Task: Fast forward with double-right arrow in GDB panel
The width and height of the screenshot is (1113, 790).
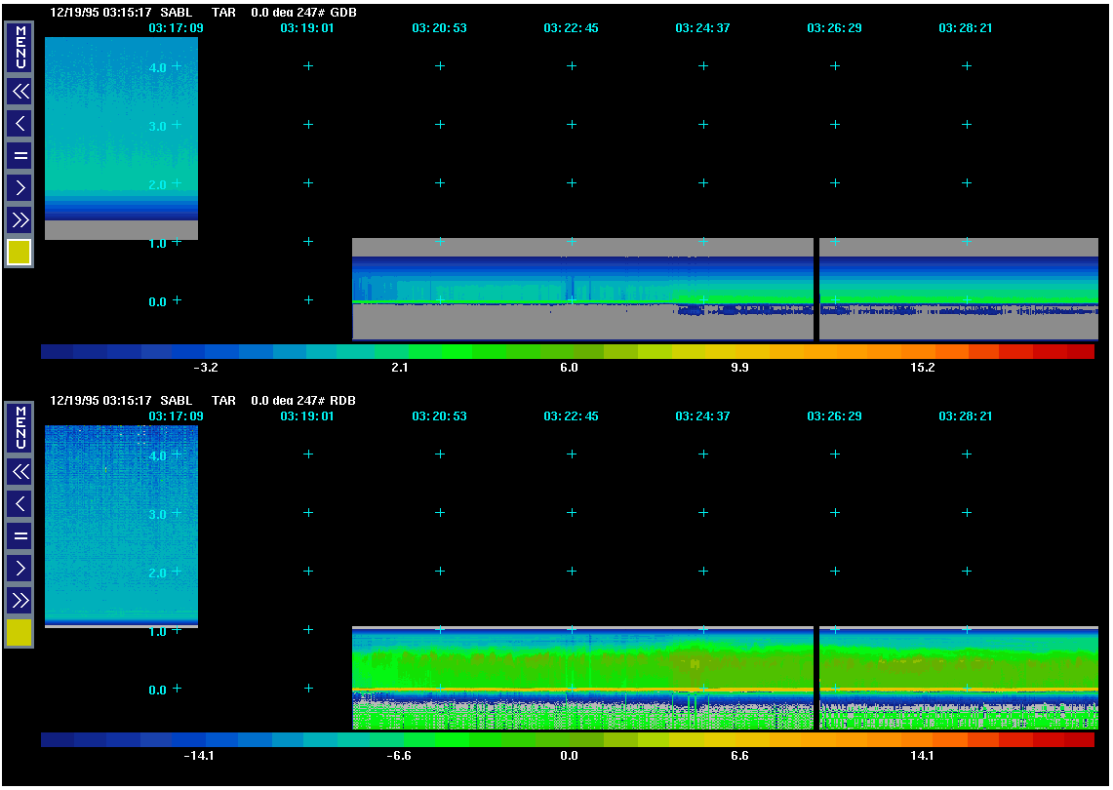Action: [20, 218]
